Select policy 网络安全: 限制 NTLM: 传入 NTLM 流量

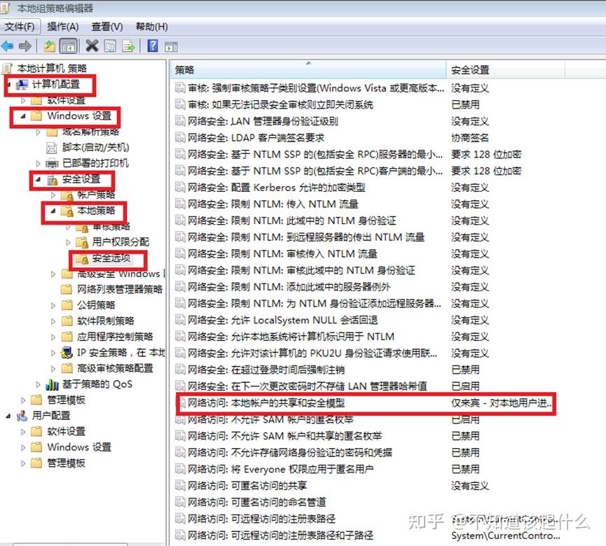(x=273, y=204)
